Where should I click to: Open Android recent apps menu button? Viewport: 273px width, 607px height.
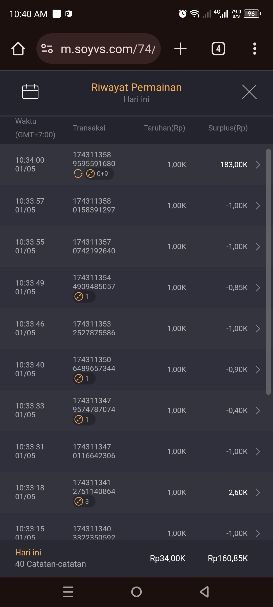point(68,592)
